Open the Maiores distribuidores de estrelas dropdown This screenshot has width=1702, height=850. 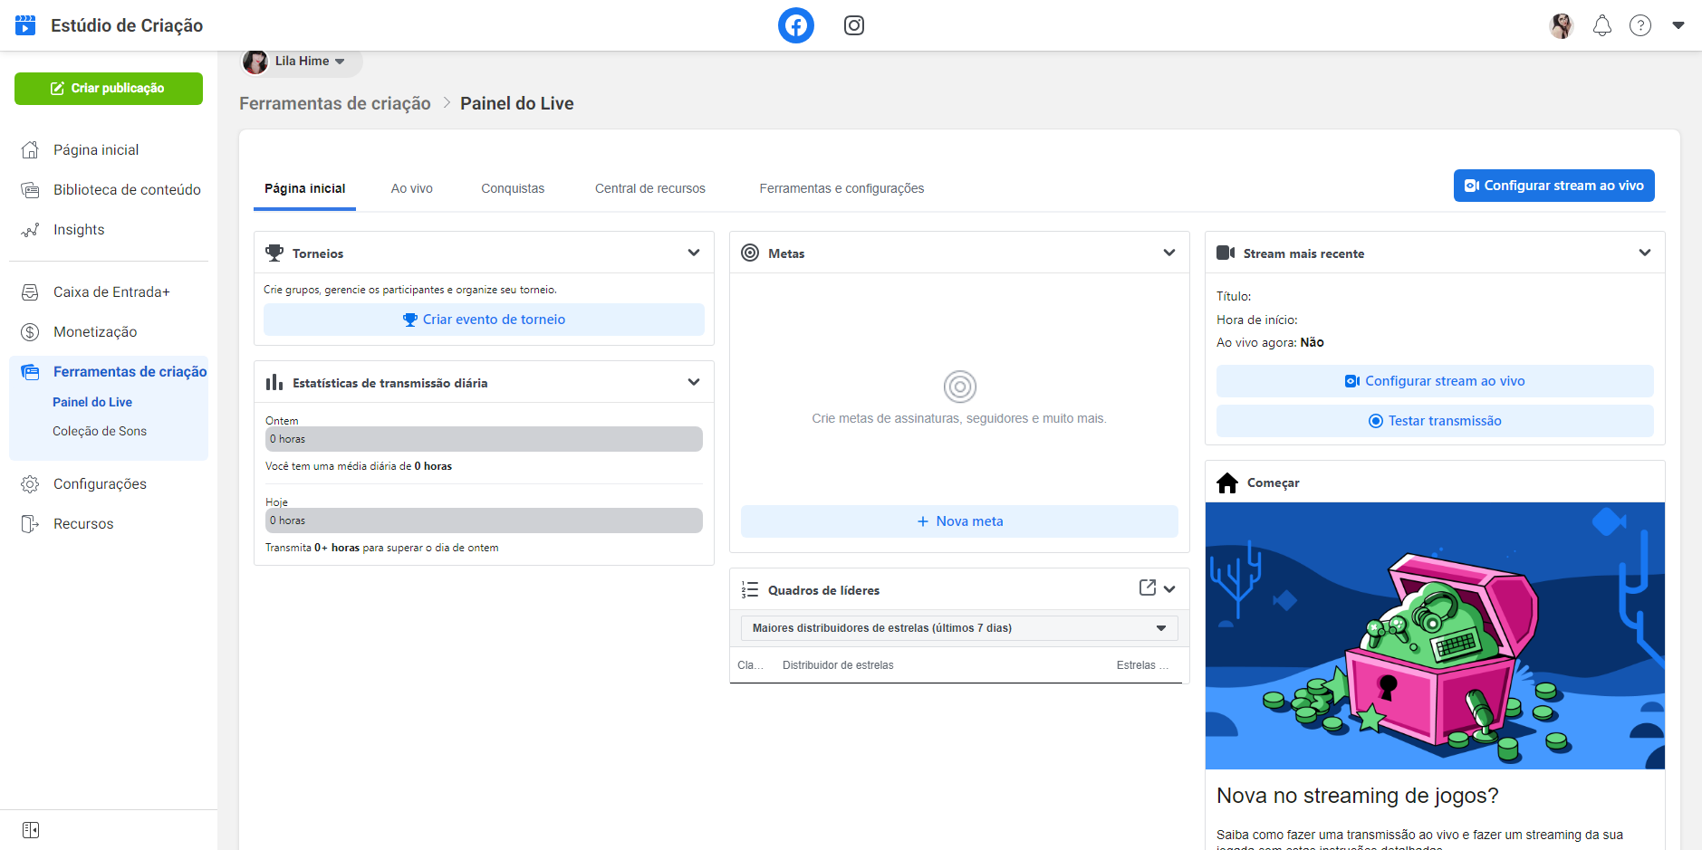point(958,628)
